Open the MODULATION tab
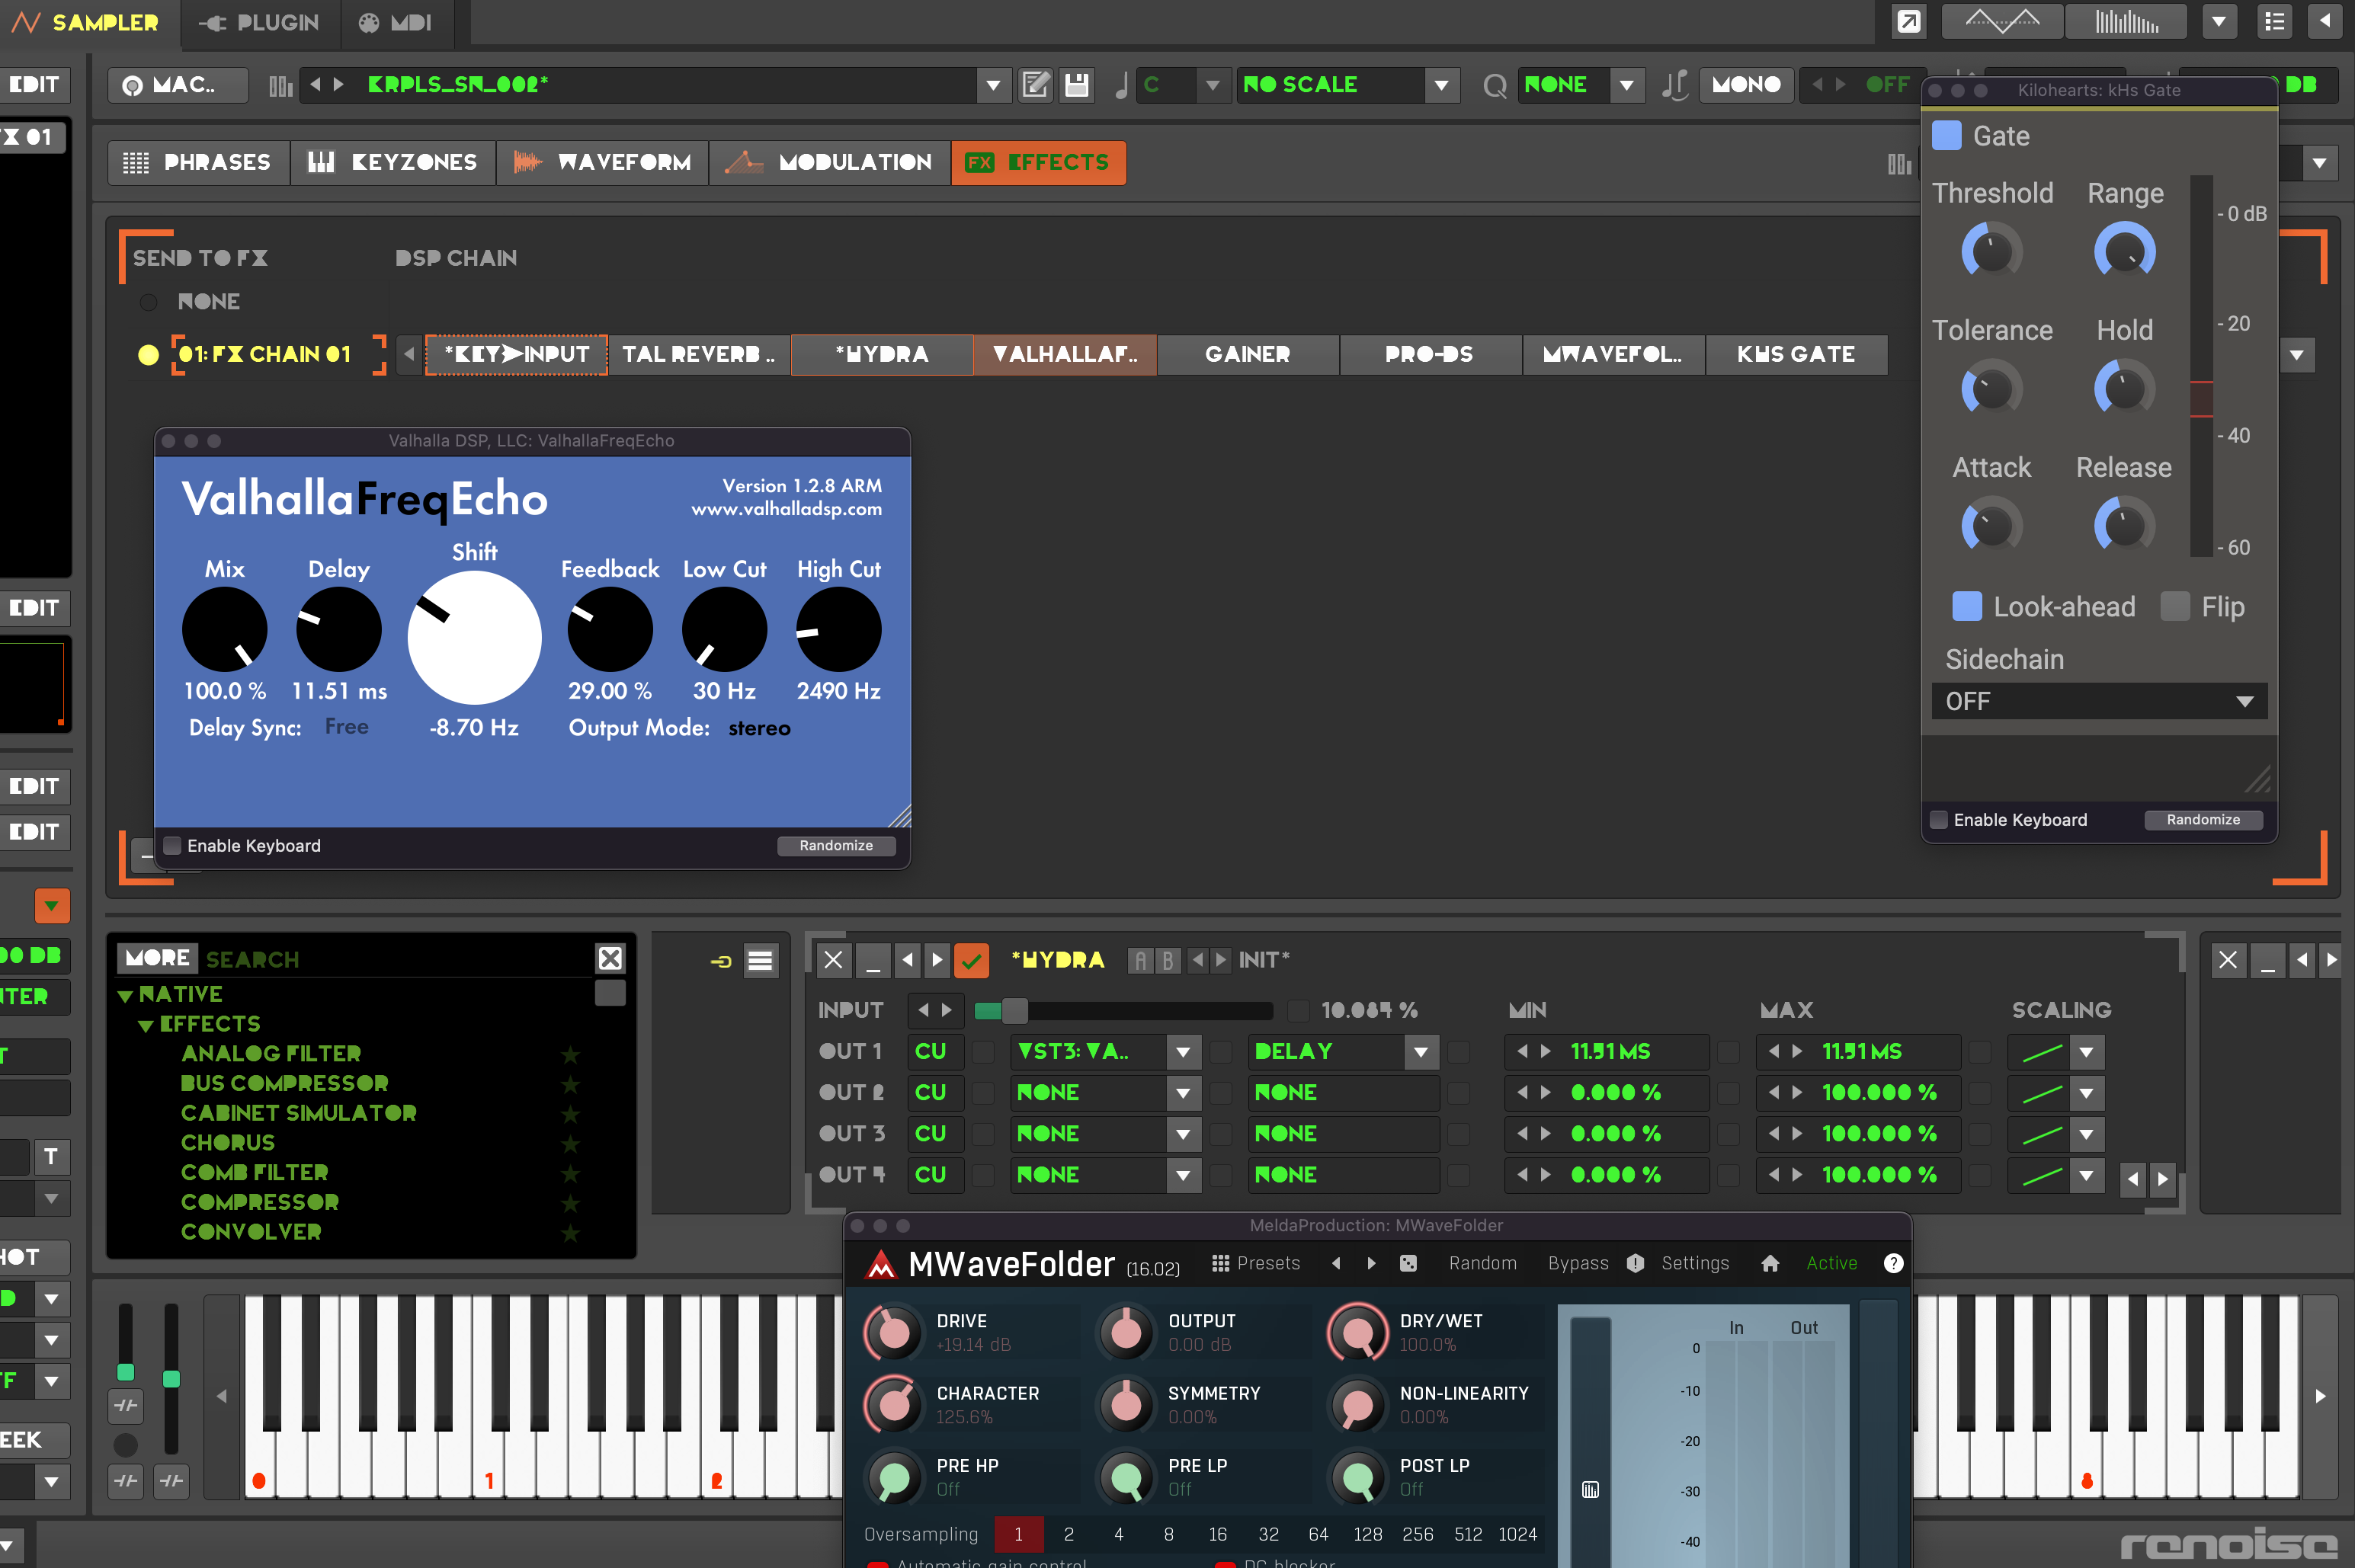This screenshot has height=1568, width=2355. click(x=829, y=162)
